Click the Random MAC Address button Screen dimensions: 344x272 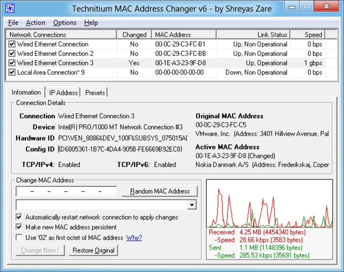160,191
